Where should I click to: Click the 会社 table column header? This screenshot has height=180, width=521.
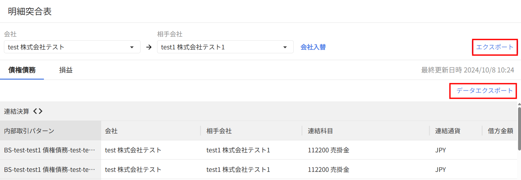coord(111,131)
